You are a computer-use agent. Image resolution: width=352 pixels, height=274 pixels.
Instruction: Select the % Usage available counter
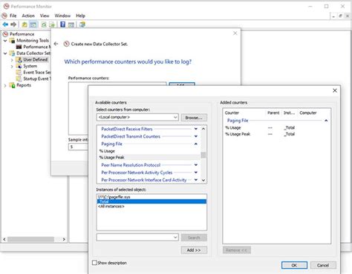(x=149, y=151)
